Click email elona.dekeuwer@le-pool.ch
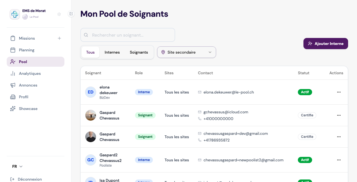Image resolution: width=357 pixels, height=182 pixels. (229, 92)
